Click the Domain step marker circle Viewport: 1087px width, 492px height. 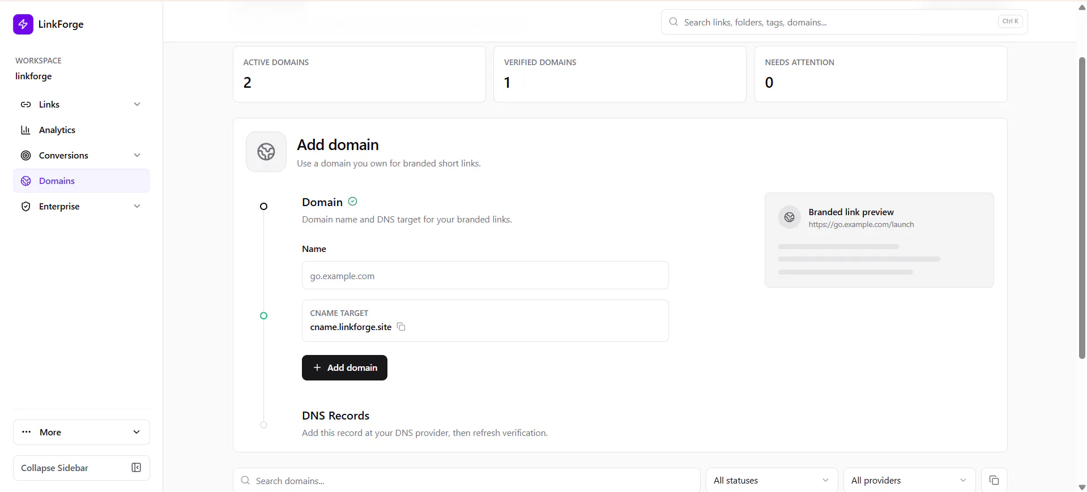pos(263,207)
